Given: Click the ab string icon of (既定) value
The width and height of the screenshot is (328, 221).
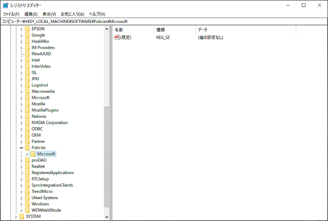Looking at the screenshot, I should click(116, 37).
